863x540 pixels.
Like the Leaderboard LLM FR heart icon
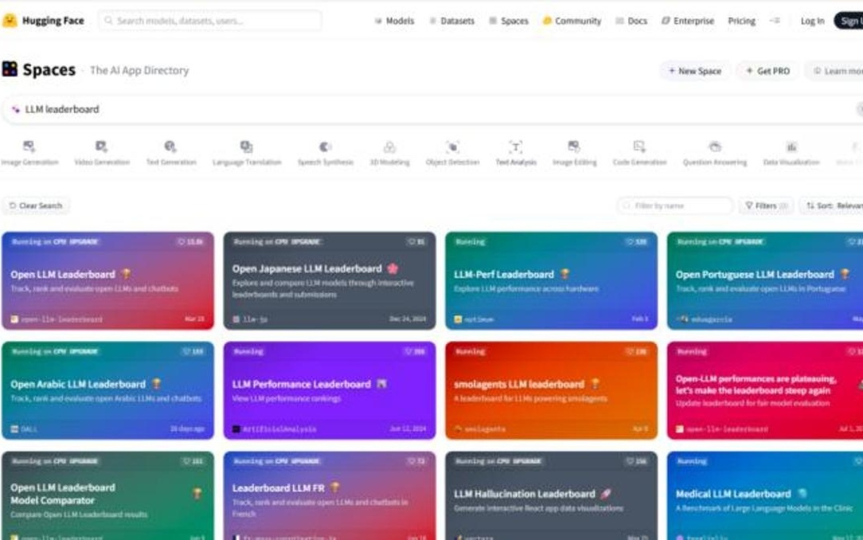tap(411, 460)
